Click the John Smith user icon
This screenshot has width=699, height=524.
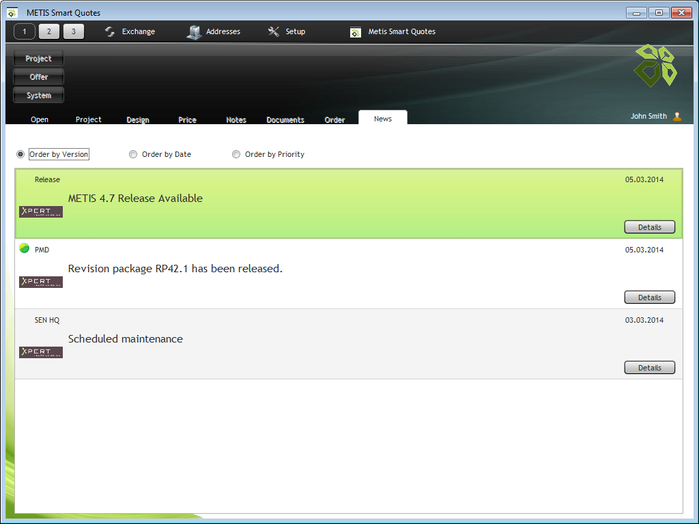[x=677, y=116]
